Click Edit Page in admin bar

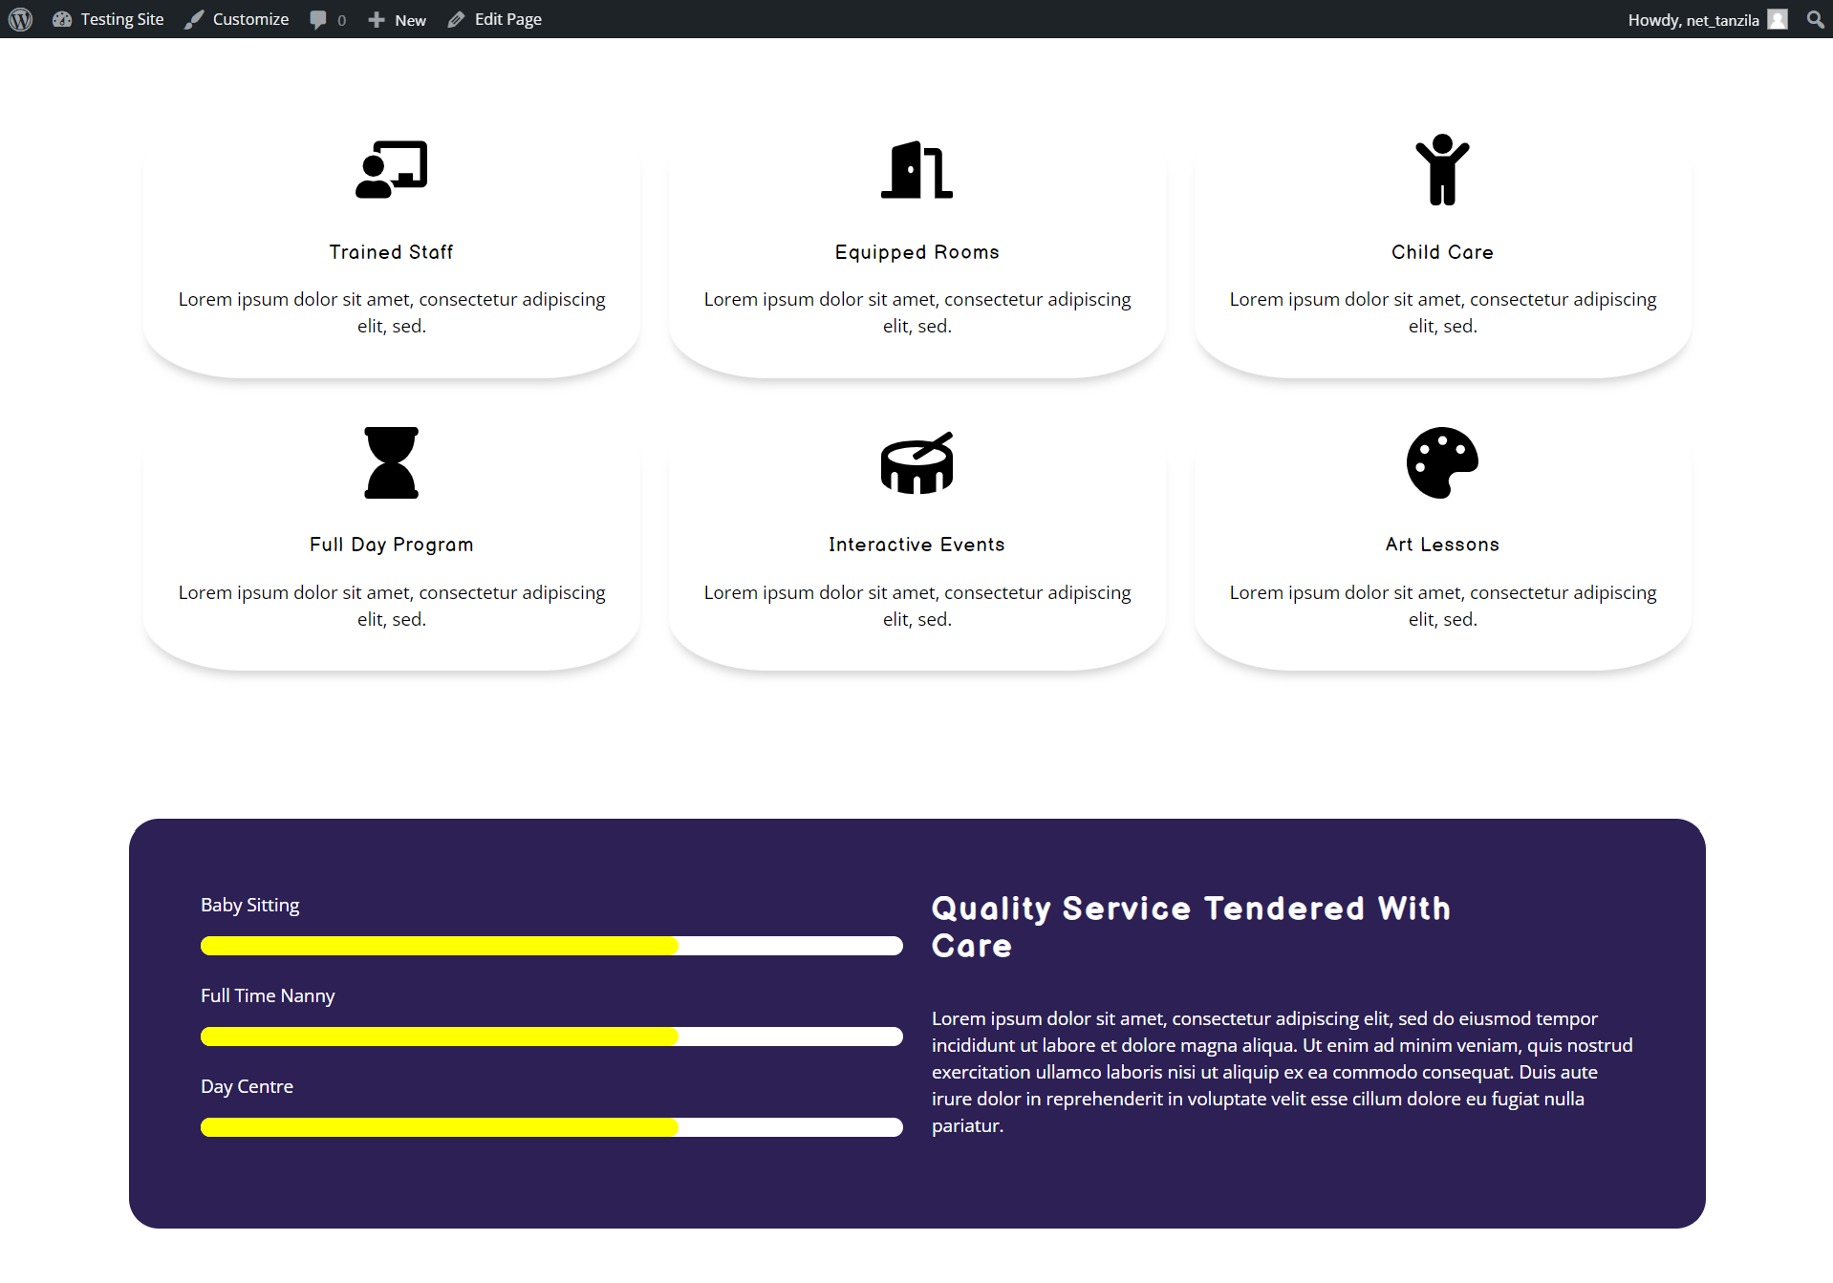pyautogui.click(x=495, y=19)
